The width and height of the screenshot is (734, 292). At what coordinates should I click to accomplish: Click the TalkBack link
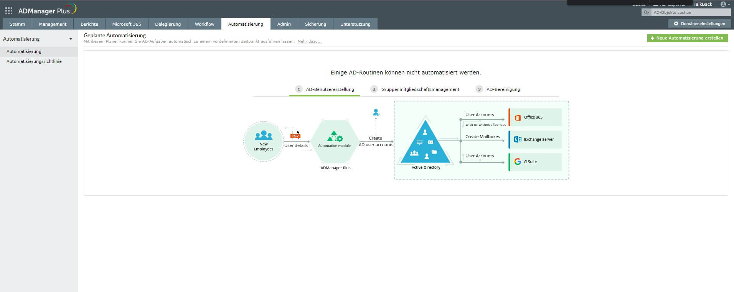703,4
